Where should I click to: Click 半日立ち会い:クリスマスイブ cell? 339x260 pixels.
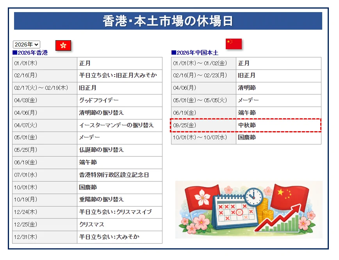120,212
